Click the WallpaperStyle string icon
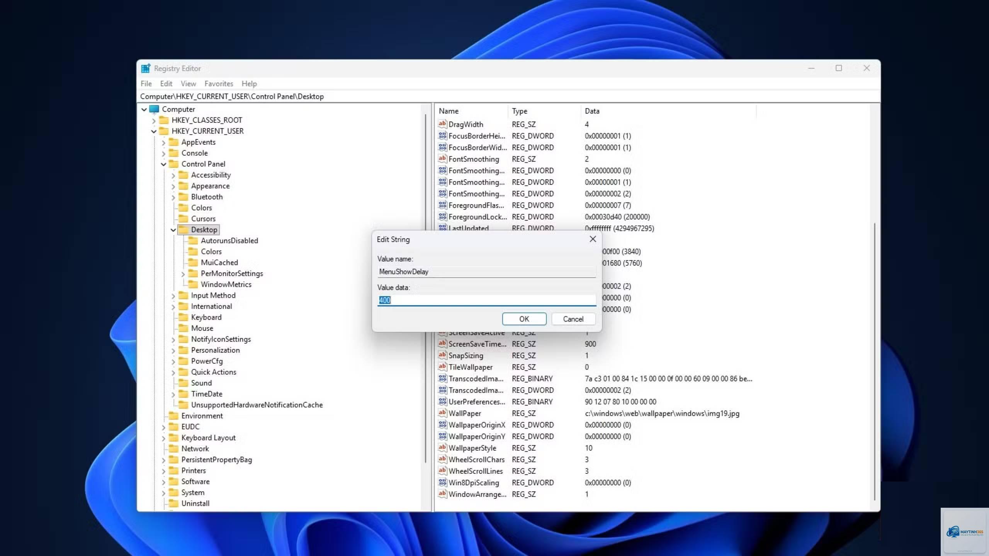 click(x=442, y=448)
